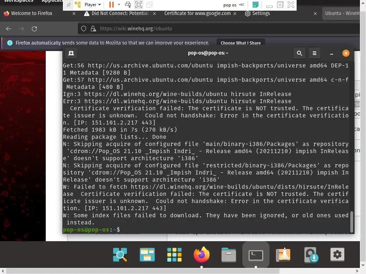Open Files manager from dock

click(229, 255)
